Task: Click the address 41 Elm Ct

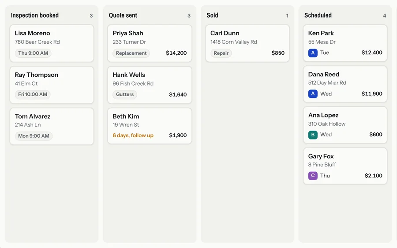Action: click(26, 83)
